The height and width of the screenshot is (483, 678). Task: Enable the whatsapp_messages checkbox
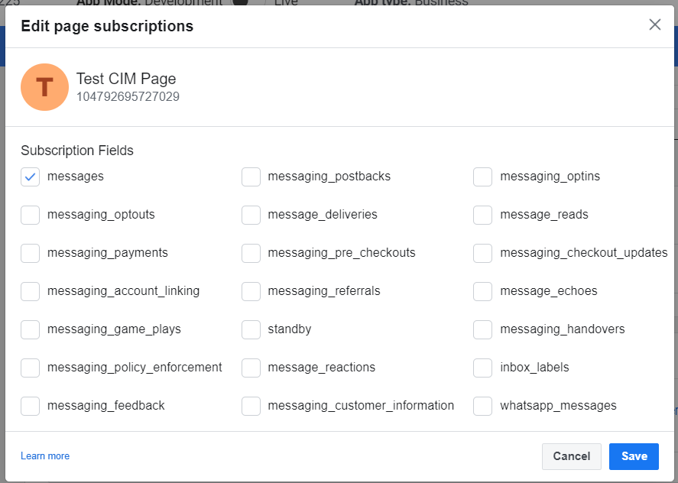(x=482, y=407)
